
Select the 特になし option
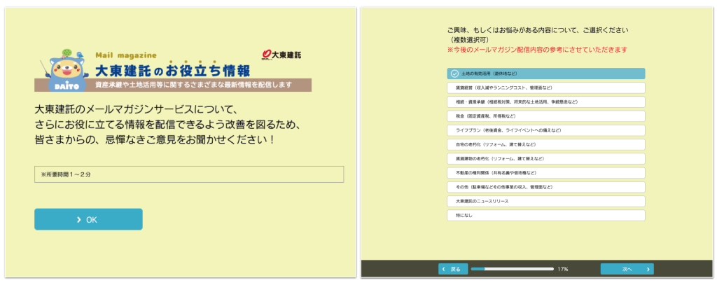545,215
